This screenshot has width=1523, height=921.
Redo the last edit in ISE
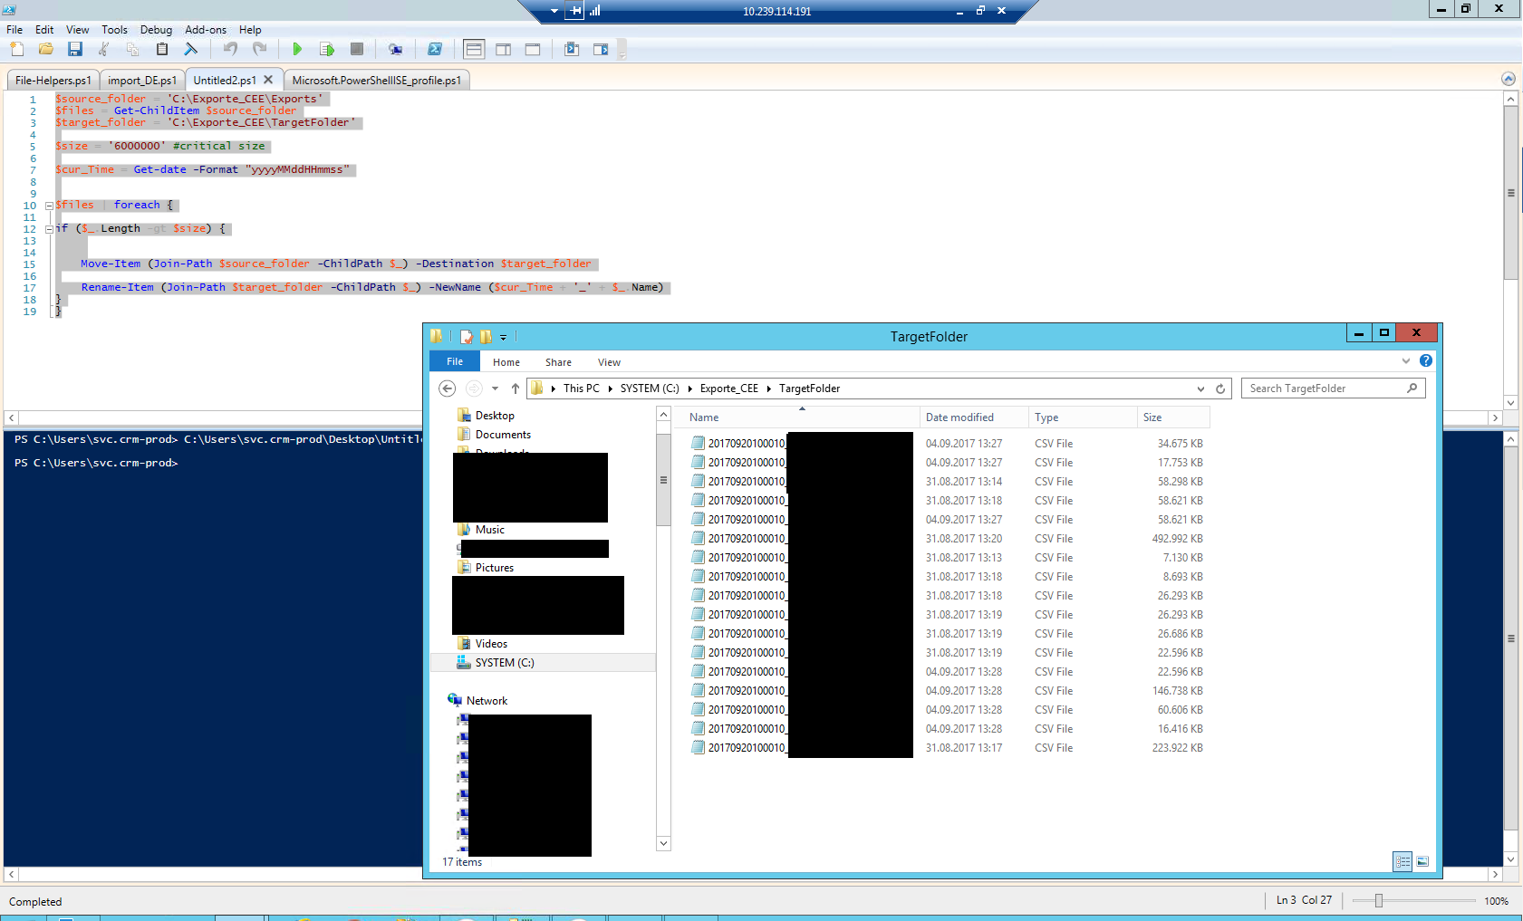[x=260, y=49]
